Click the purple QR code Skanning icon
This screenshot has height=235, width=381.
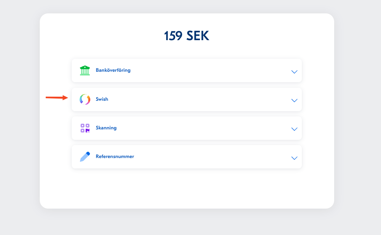85,128
